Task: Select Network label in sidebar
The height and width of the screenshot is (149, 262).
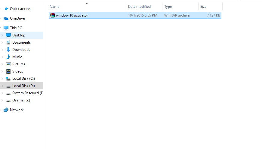Action: pos(17,110)
